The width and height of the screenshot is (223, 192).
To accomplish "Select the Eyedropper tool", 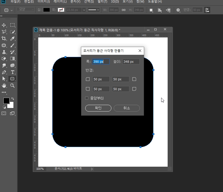I will coord(12,39).
